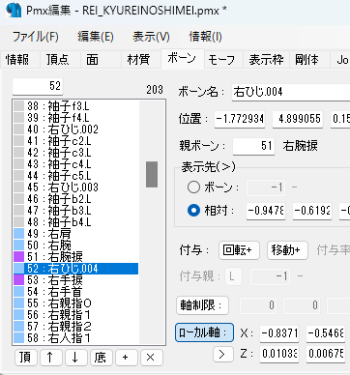Select bone 50 : 右腕
350x375 pixels.
[76, 245]
